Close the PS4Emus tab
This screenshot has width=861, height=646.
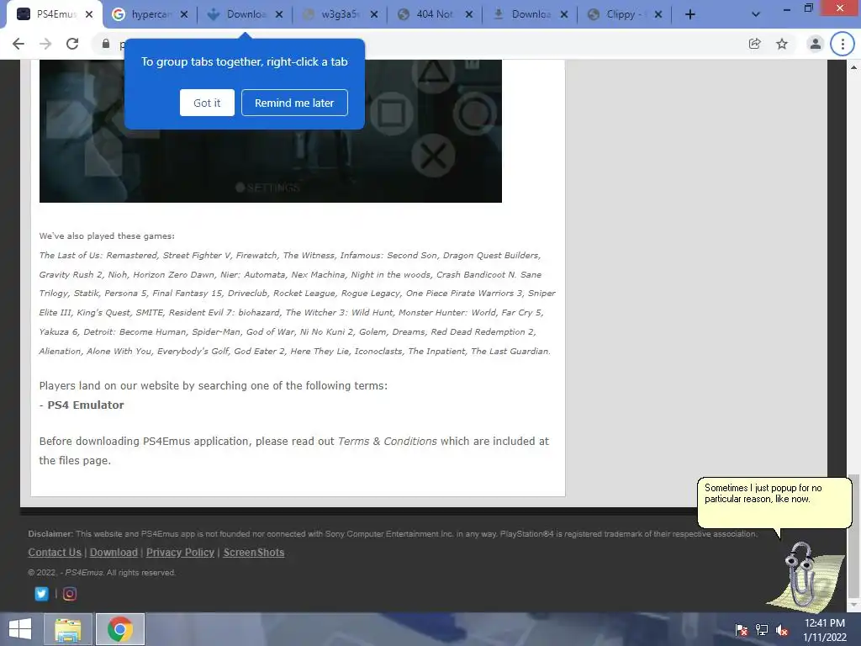(89, 15)
